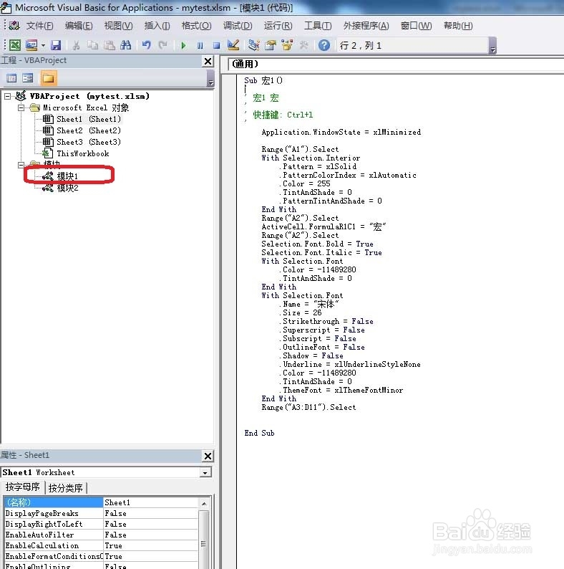Open the 格式(O) menu
Viewport: 564px width, 569px height.
click(196, 26)
